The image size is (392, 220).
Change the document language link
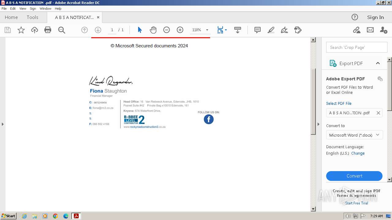(358, 153)
